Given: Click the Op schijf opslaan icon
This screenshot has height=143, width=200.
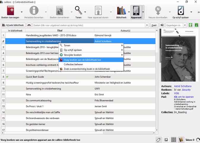Looking at the screenshot, I should [181, 10].
